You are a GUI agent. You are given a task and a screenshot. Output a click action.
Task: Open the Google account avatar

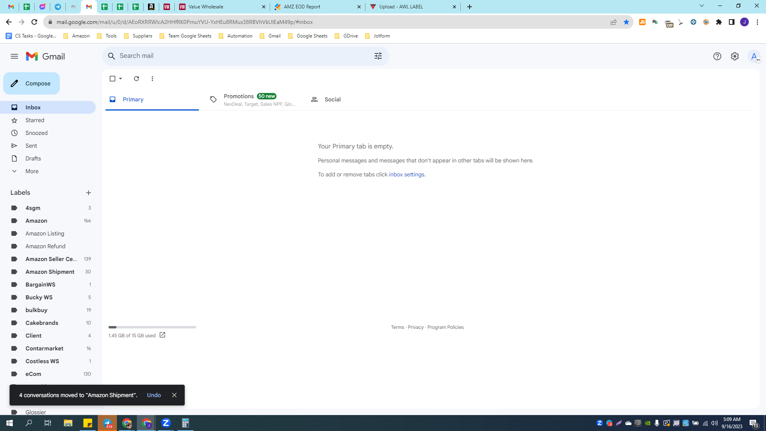[754, 56]
